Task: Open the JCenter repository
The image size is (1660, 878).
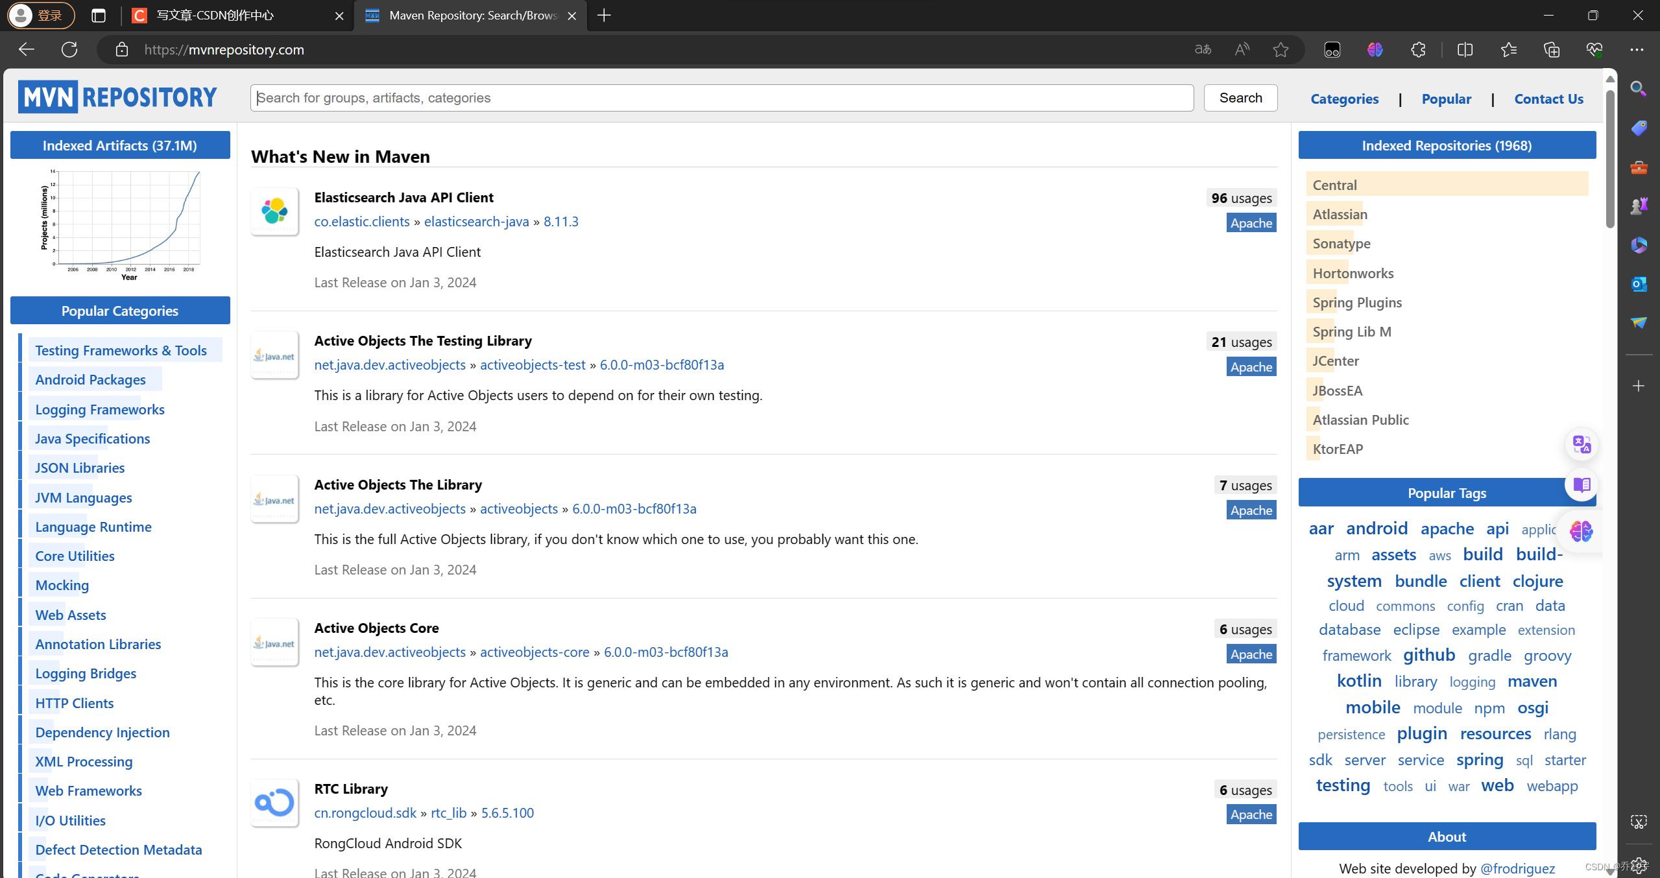Action: click(x=1336, y=361)
